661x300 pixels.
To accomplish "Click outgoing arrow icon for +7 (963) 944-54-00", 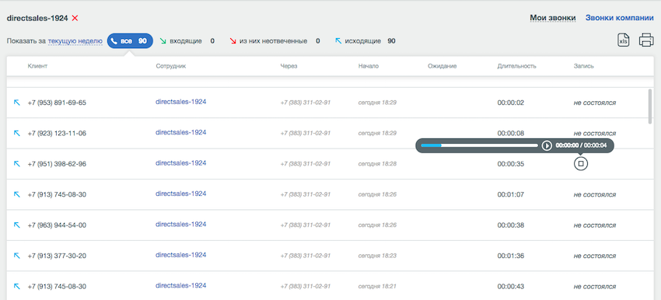I will (x=17, y=225).
